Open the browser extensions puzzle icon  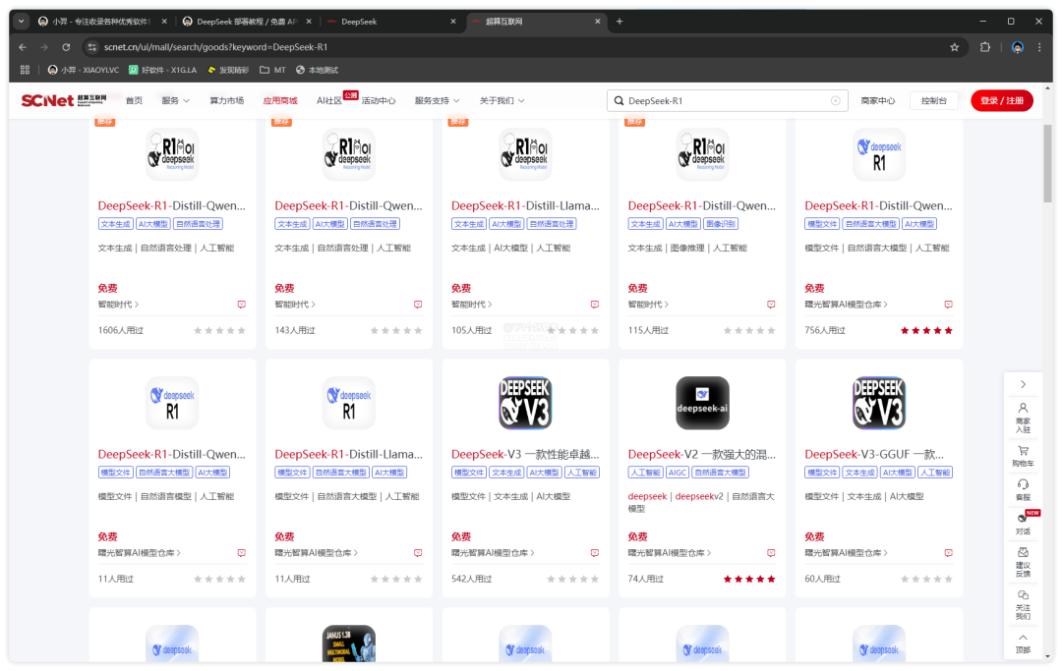985,47
